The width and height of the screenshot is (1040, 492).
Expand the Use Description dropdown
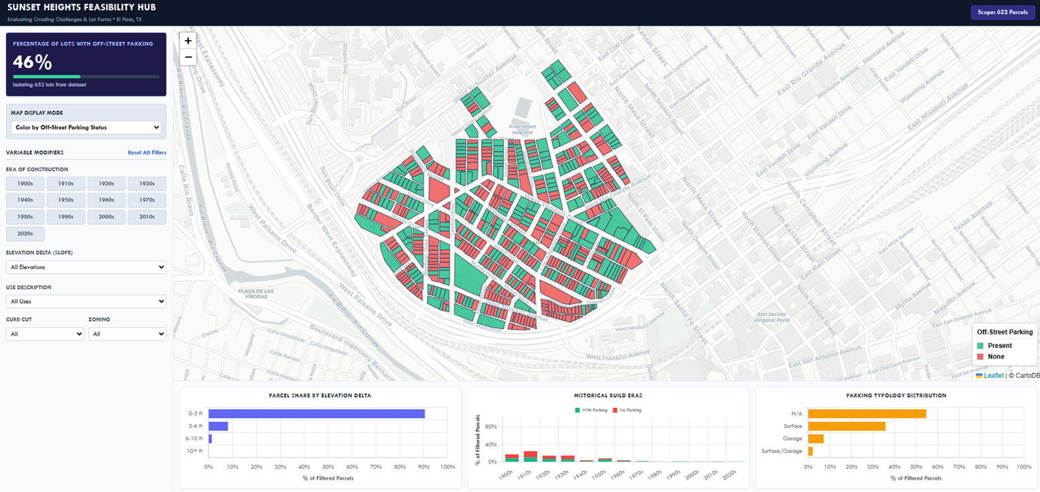point(86,301)
